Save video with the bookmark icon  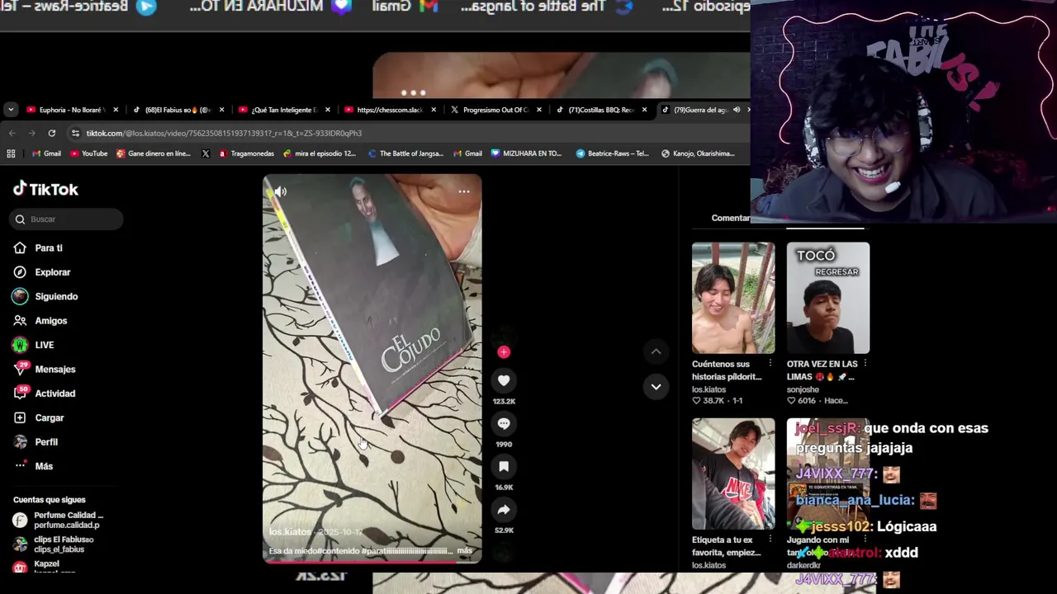(x=504, y=466)
